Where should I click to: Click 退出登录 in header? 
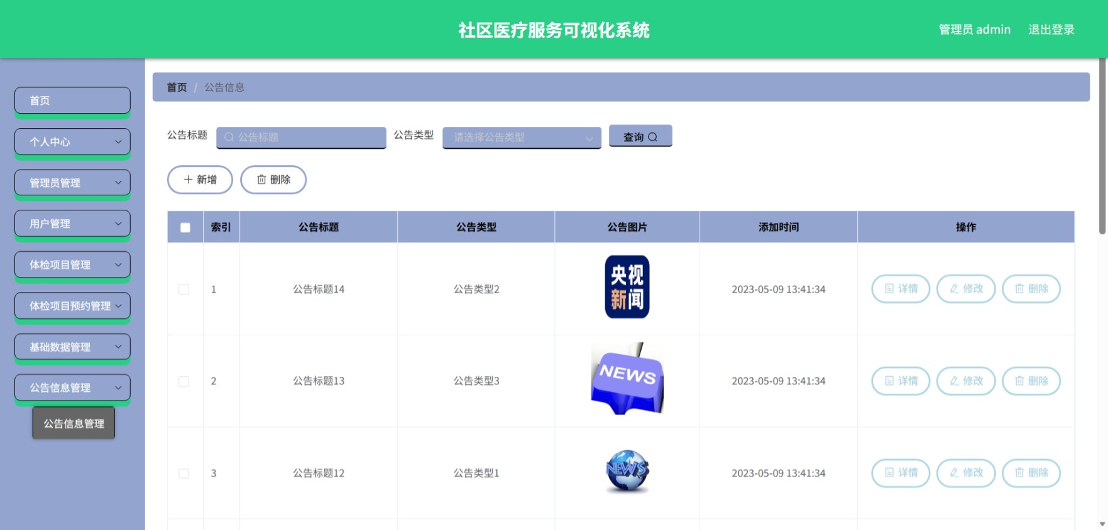[1051, 30]
